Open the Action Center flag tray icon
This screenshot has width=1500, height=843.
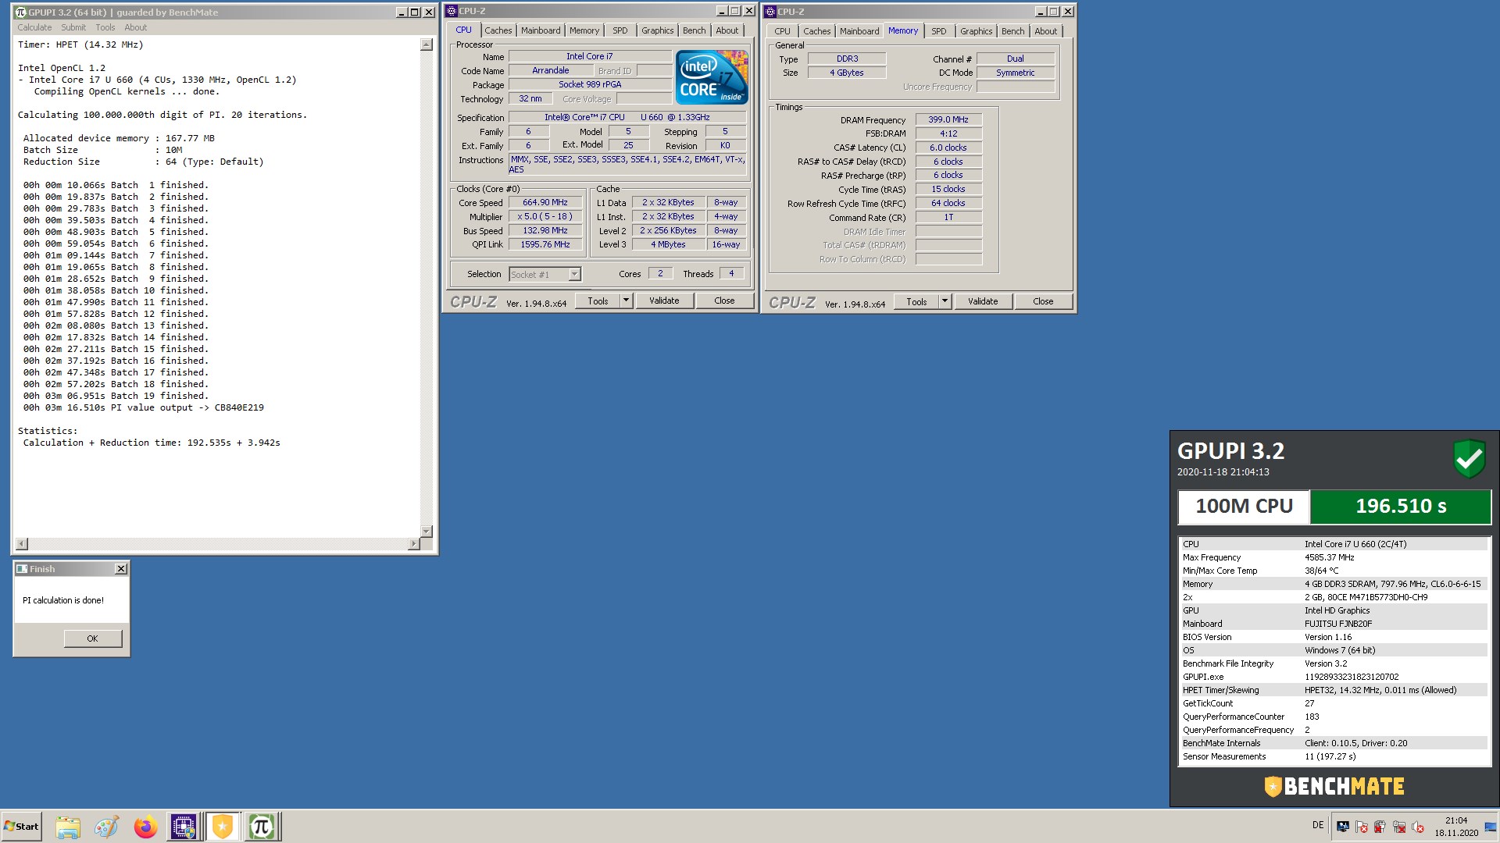1362,827
